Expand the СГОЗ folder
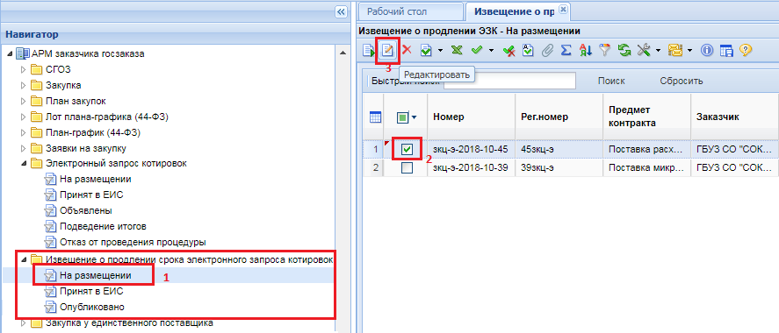 [x=24, y=69]
